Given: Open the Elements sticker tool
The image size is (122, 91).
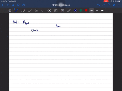Looking at the screenshot, I should click(49, 11).
